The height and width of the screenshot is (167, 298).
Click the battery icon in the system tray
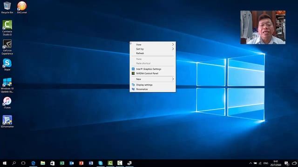point(255,163)
